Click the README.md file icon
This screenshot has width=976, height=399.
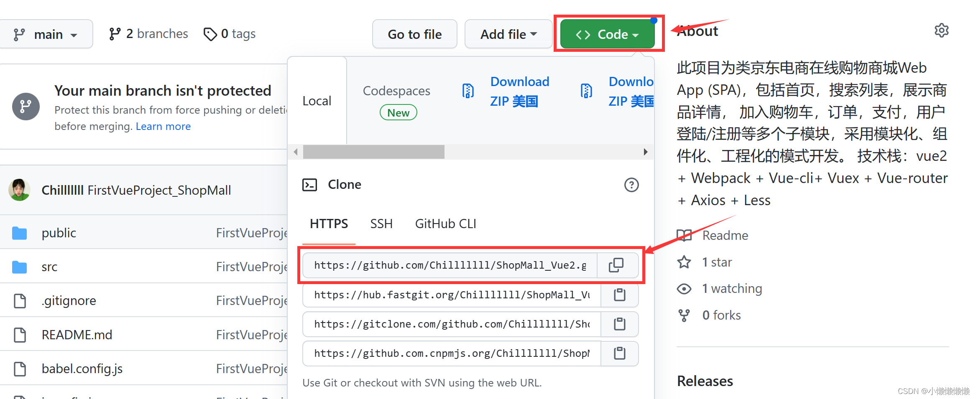[x=20, y=335]
